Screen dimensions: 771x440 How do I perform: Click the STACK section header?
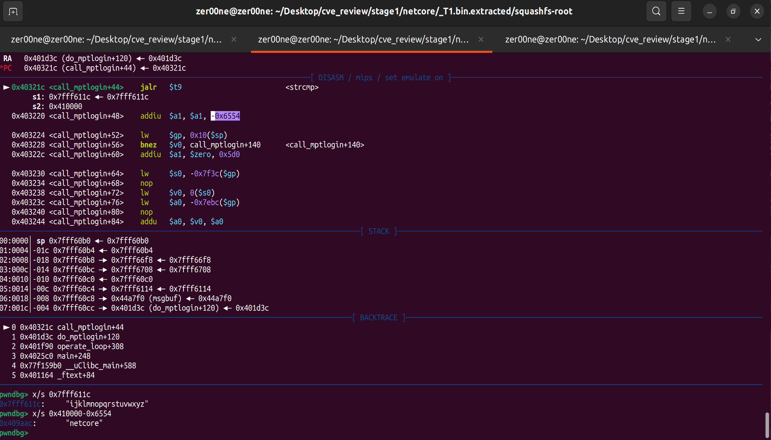[x=379, y=231]
